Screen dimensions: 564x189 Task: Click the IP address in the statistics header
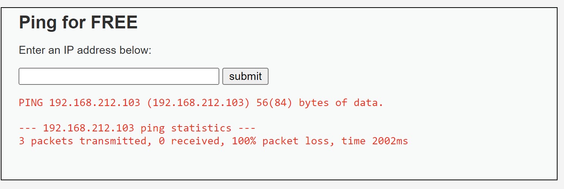[88, 128]
